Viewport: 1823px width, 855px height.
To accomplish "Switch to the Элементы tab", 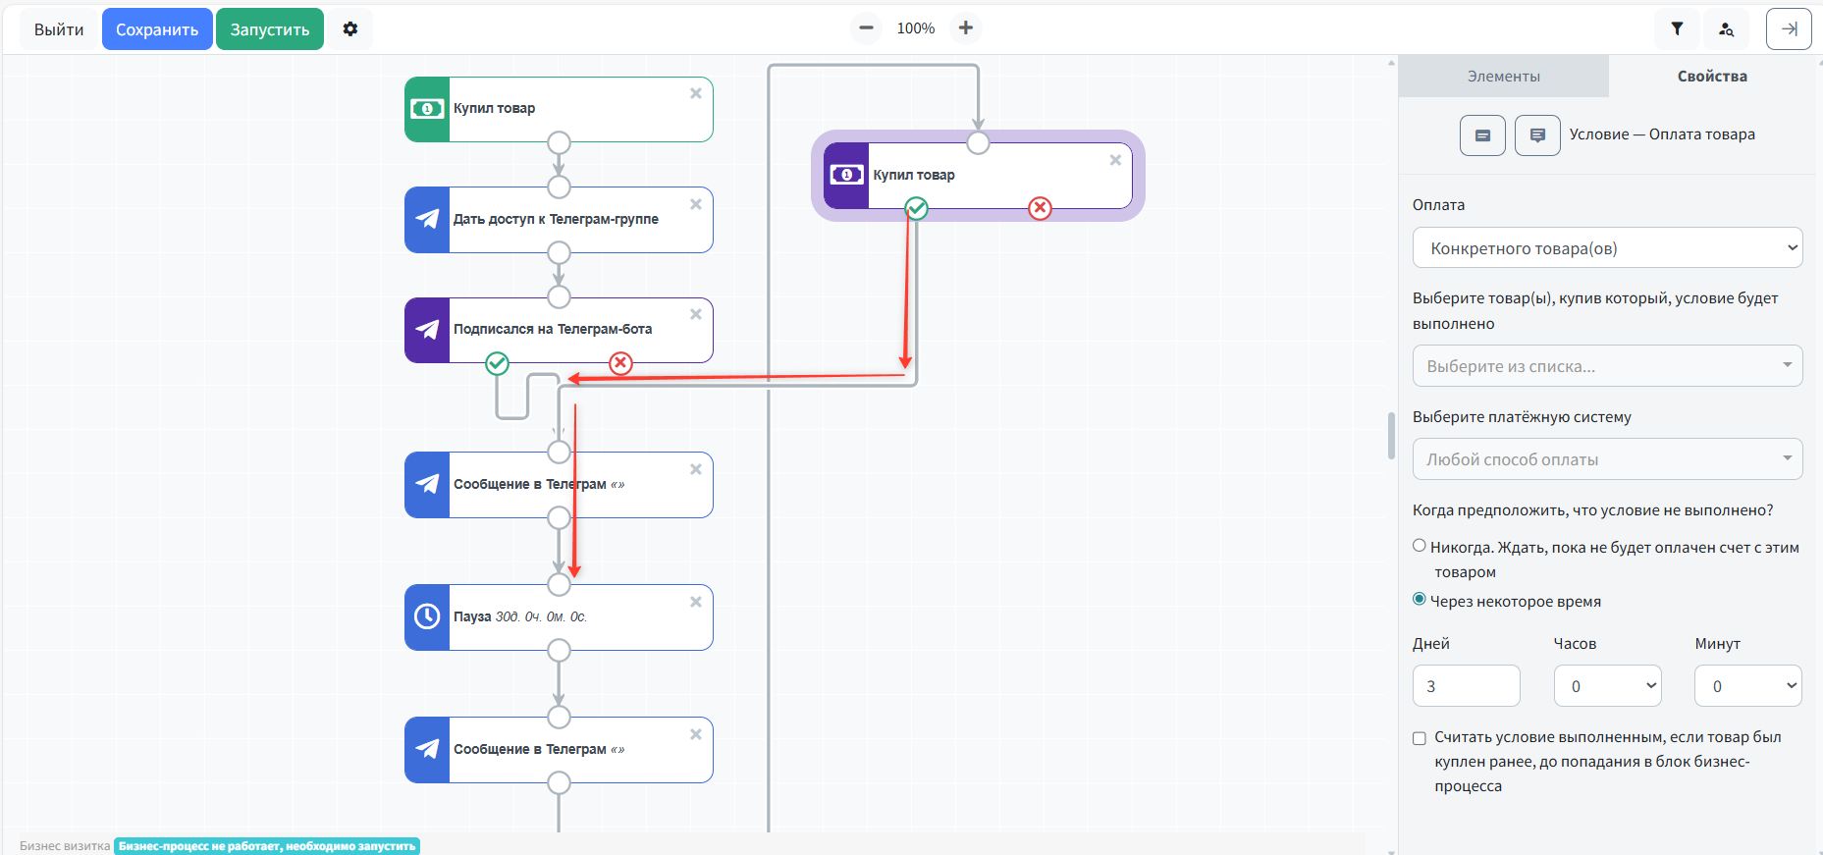I will 1503,77.
